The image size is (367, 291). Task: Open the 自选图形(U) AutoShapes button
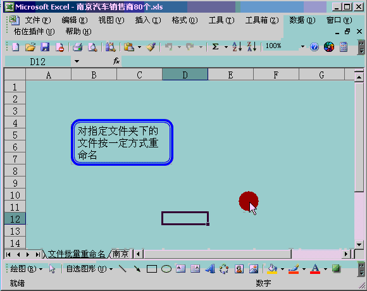pyautogui.click(x=89, y=269)
